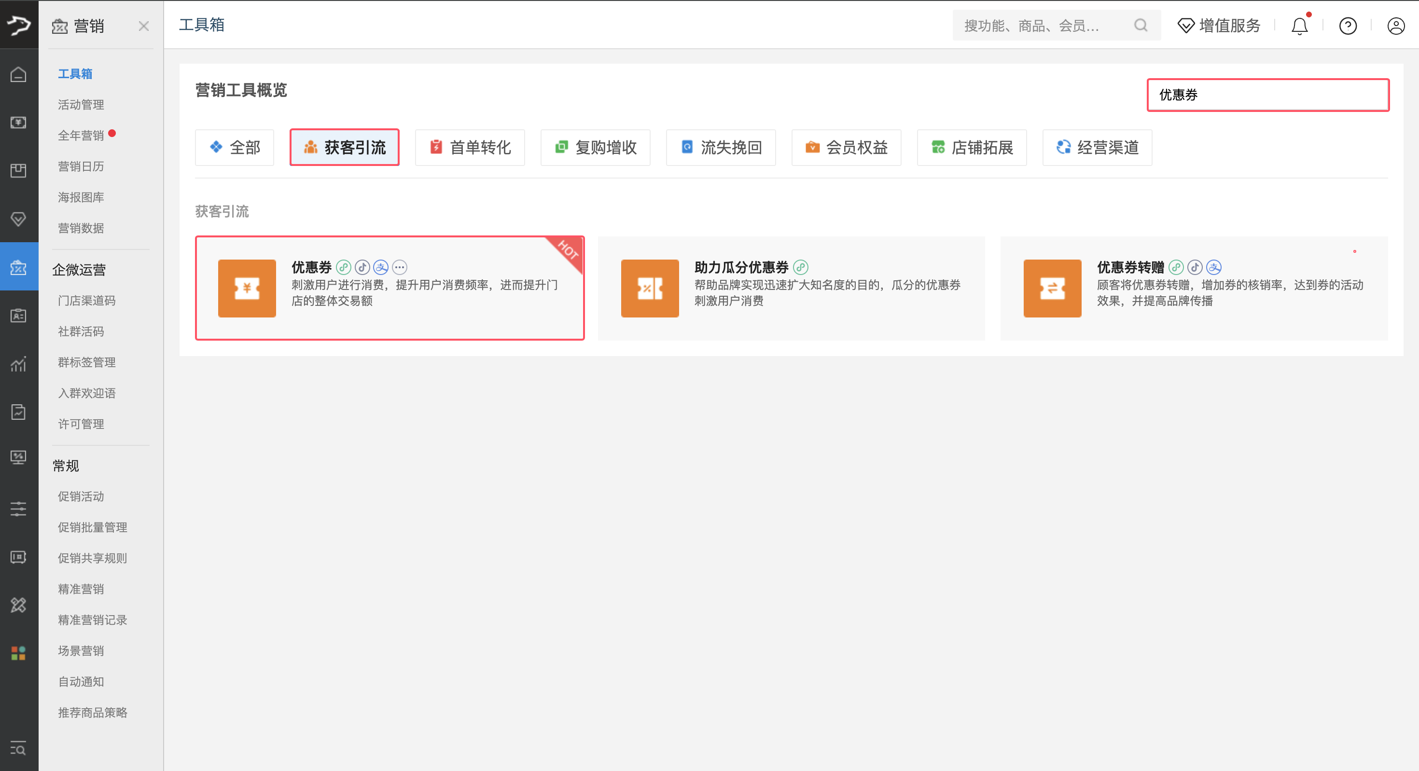Open 社群活码 under 企微运营
Viewport: 1419px width, 771px height.
(x=81, y=331)
